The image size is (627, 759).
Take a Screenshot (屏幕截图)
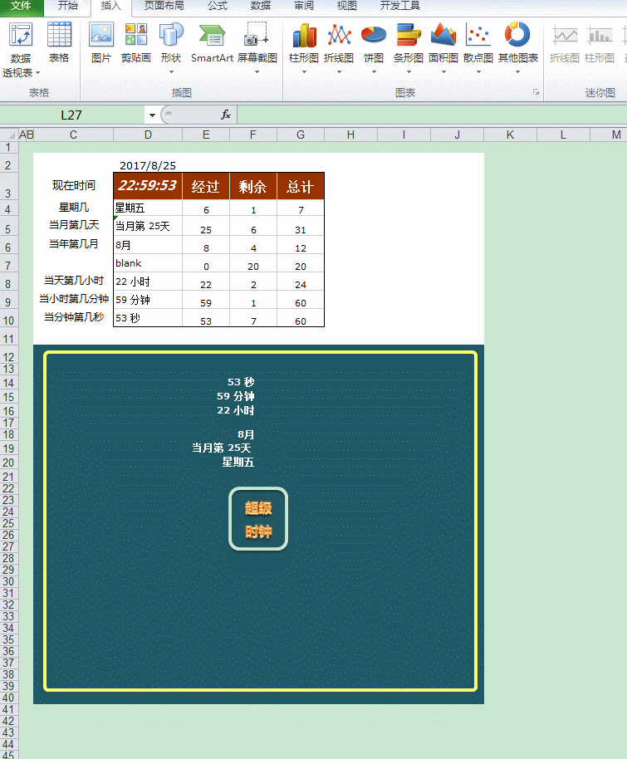[257, 48]
